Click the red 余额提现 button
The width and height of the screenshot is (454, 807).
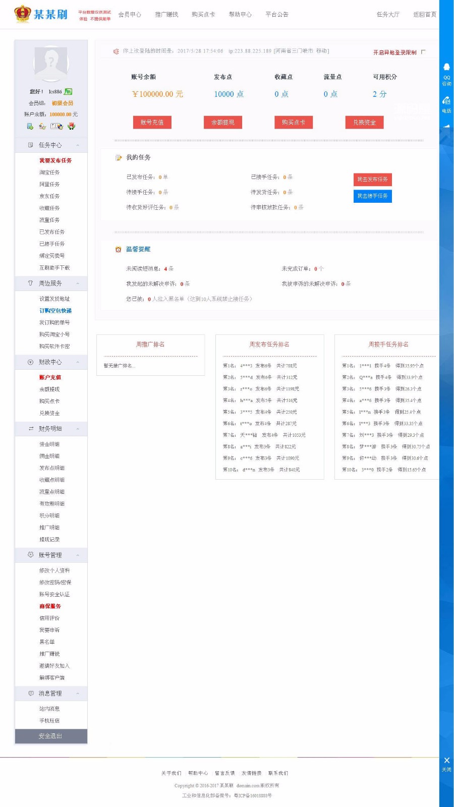(x=223, y=123)
